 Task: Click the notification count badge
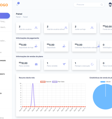coord(18,3)
